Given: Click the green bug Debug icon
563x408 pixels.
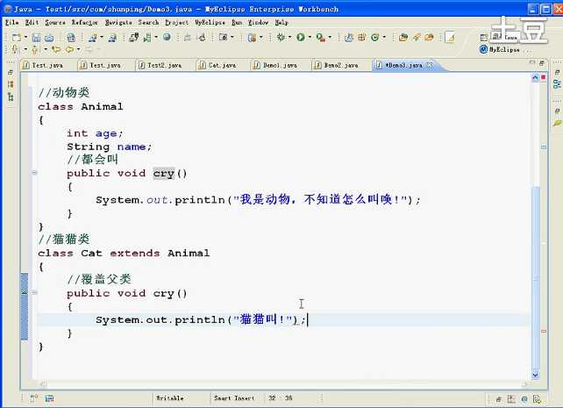Looking at the screenshot, I should coord(281,37).
